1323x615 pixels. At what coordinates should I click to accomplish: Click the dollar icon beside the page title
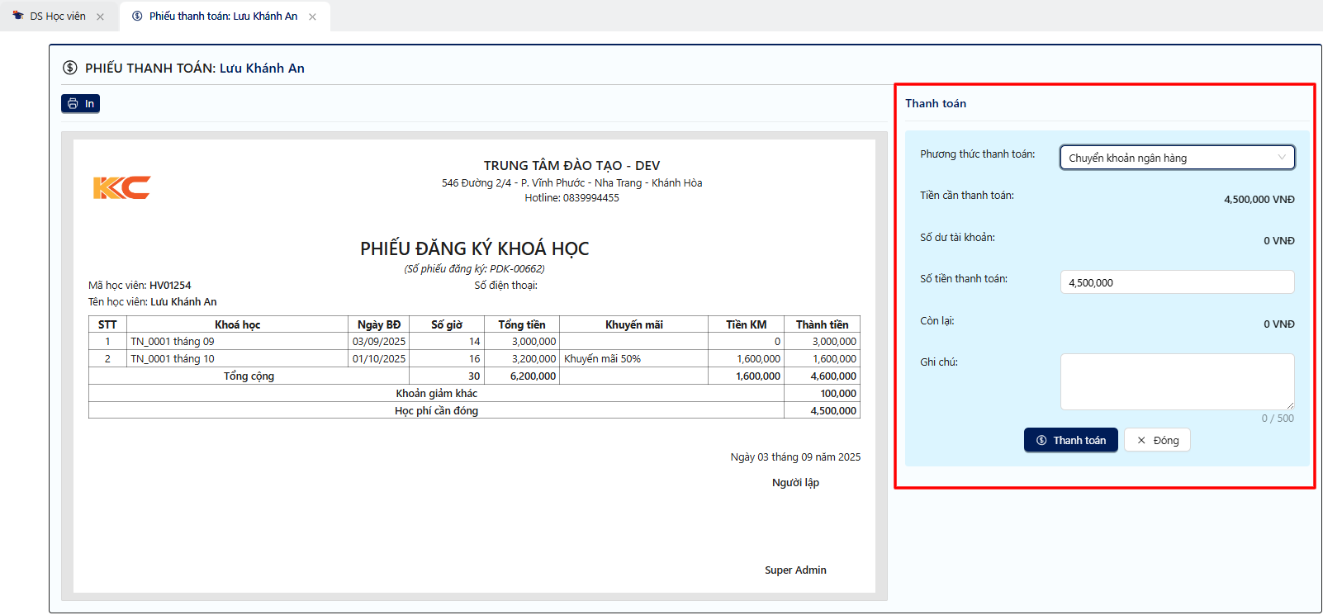point(70,68)
